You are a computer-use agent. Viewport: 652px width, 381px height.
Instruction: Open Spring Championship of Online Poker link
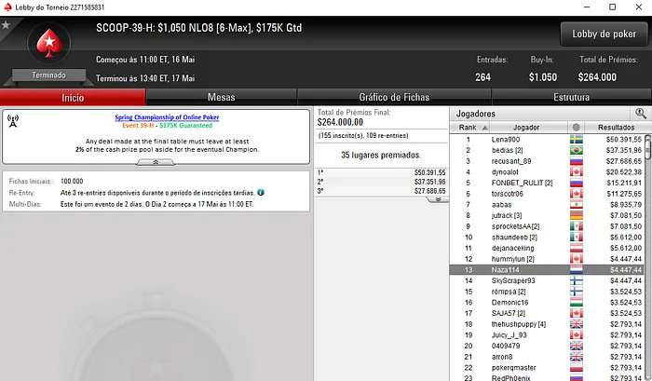(x=167, y=117)
